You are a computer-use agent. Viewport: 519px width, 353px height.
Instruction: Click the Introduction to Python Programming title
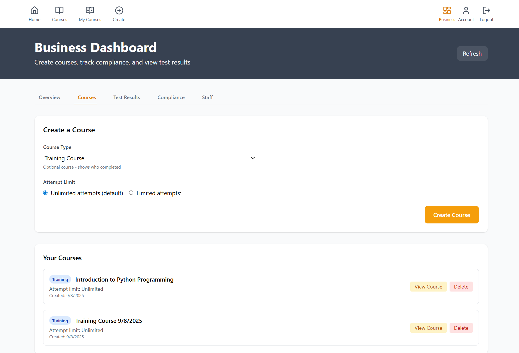(124, 280)
